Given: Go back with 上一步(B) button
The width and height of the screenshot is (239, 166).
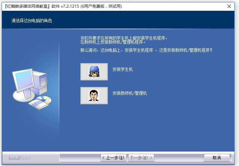Looking at the screenshot, I should (113, 158).
